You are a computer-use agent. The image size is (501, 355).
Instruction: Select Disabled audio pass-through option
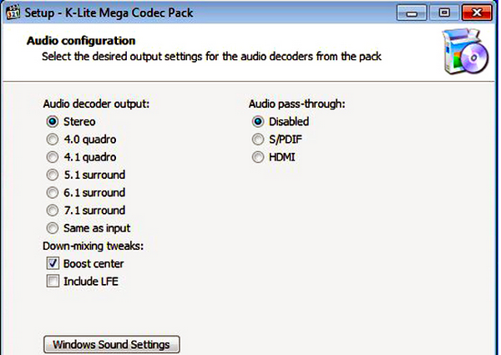[258, 122]
